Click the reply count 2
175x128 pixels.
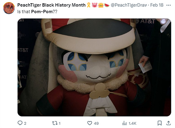pyautogui.click(x=25, y=123)
